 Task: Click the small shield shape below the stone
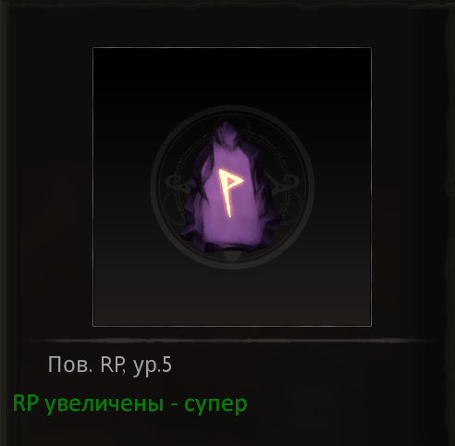pos(232,256)
